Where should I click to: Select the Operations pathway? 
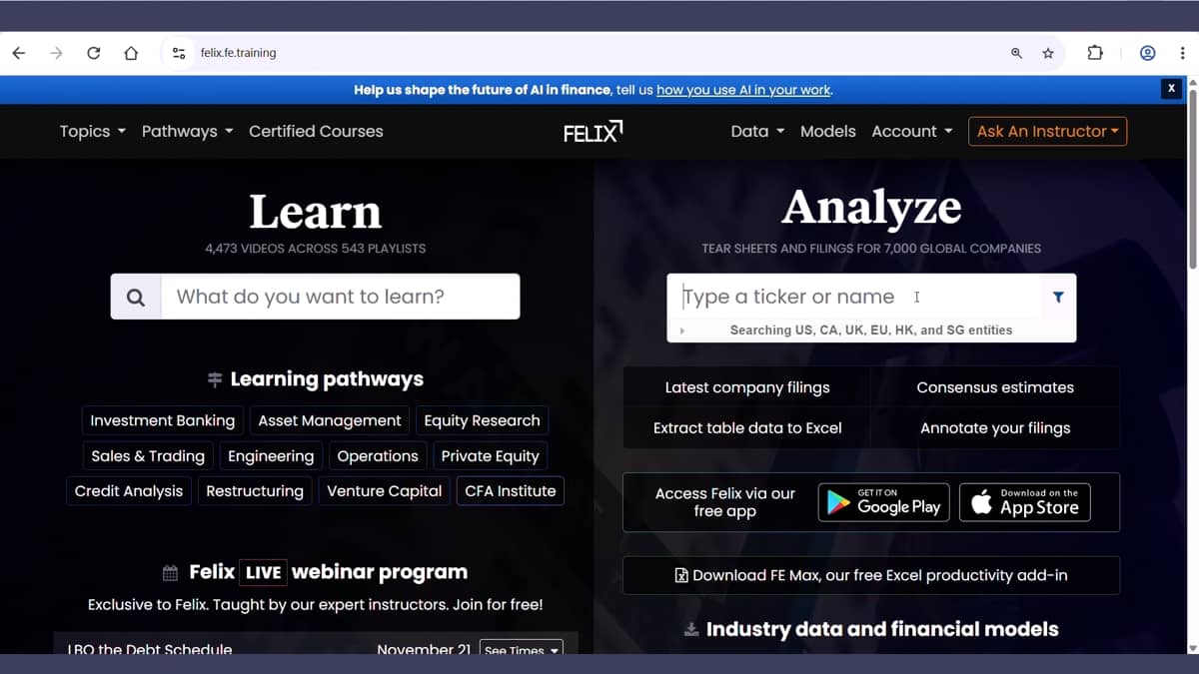point(378,455)
